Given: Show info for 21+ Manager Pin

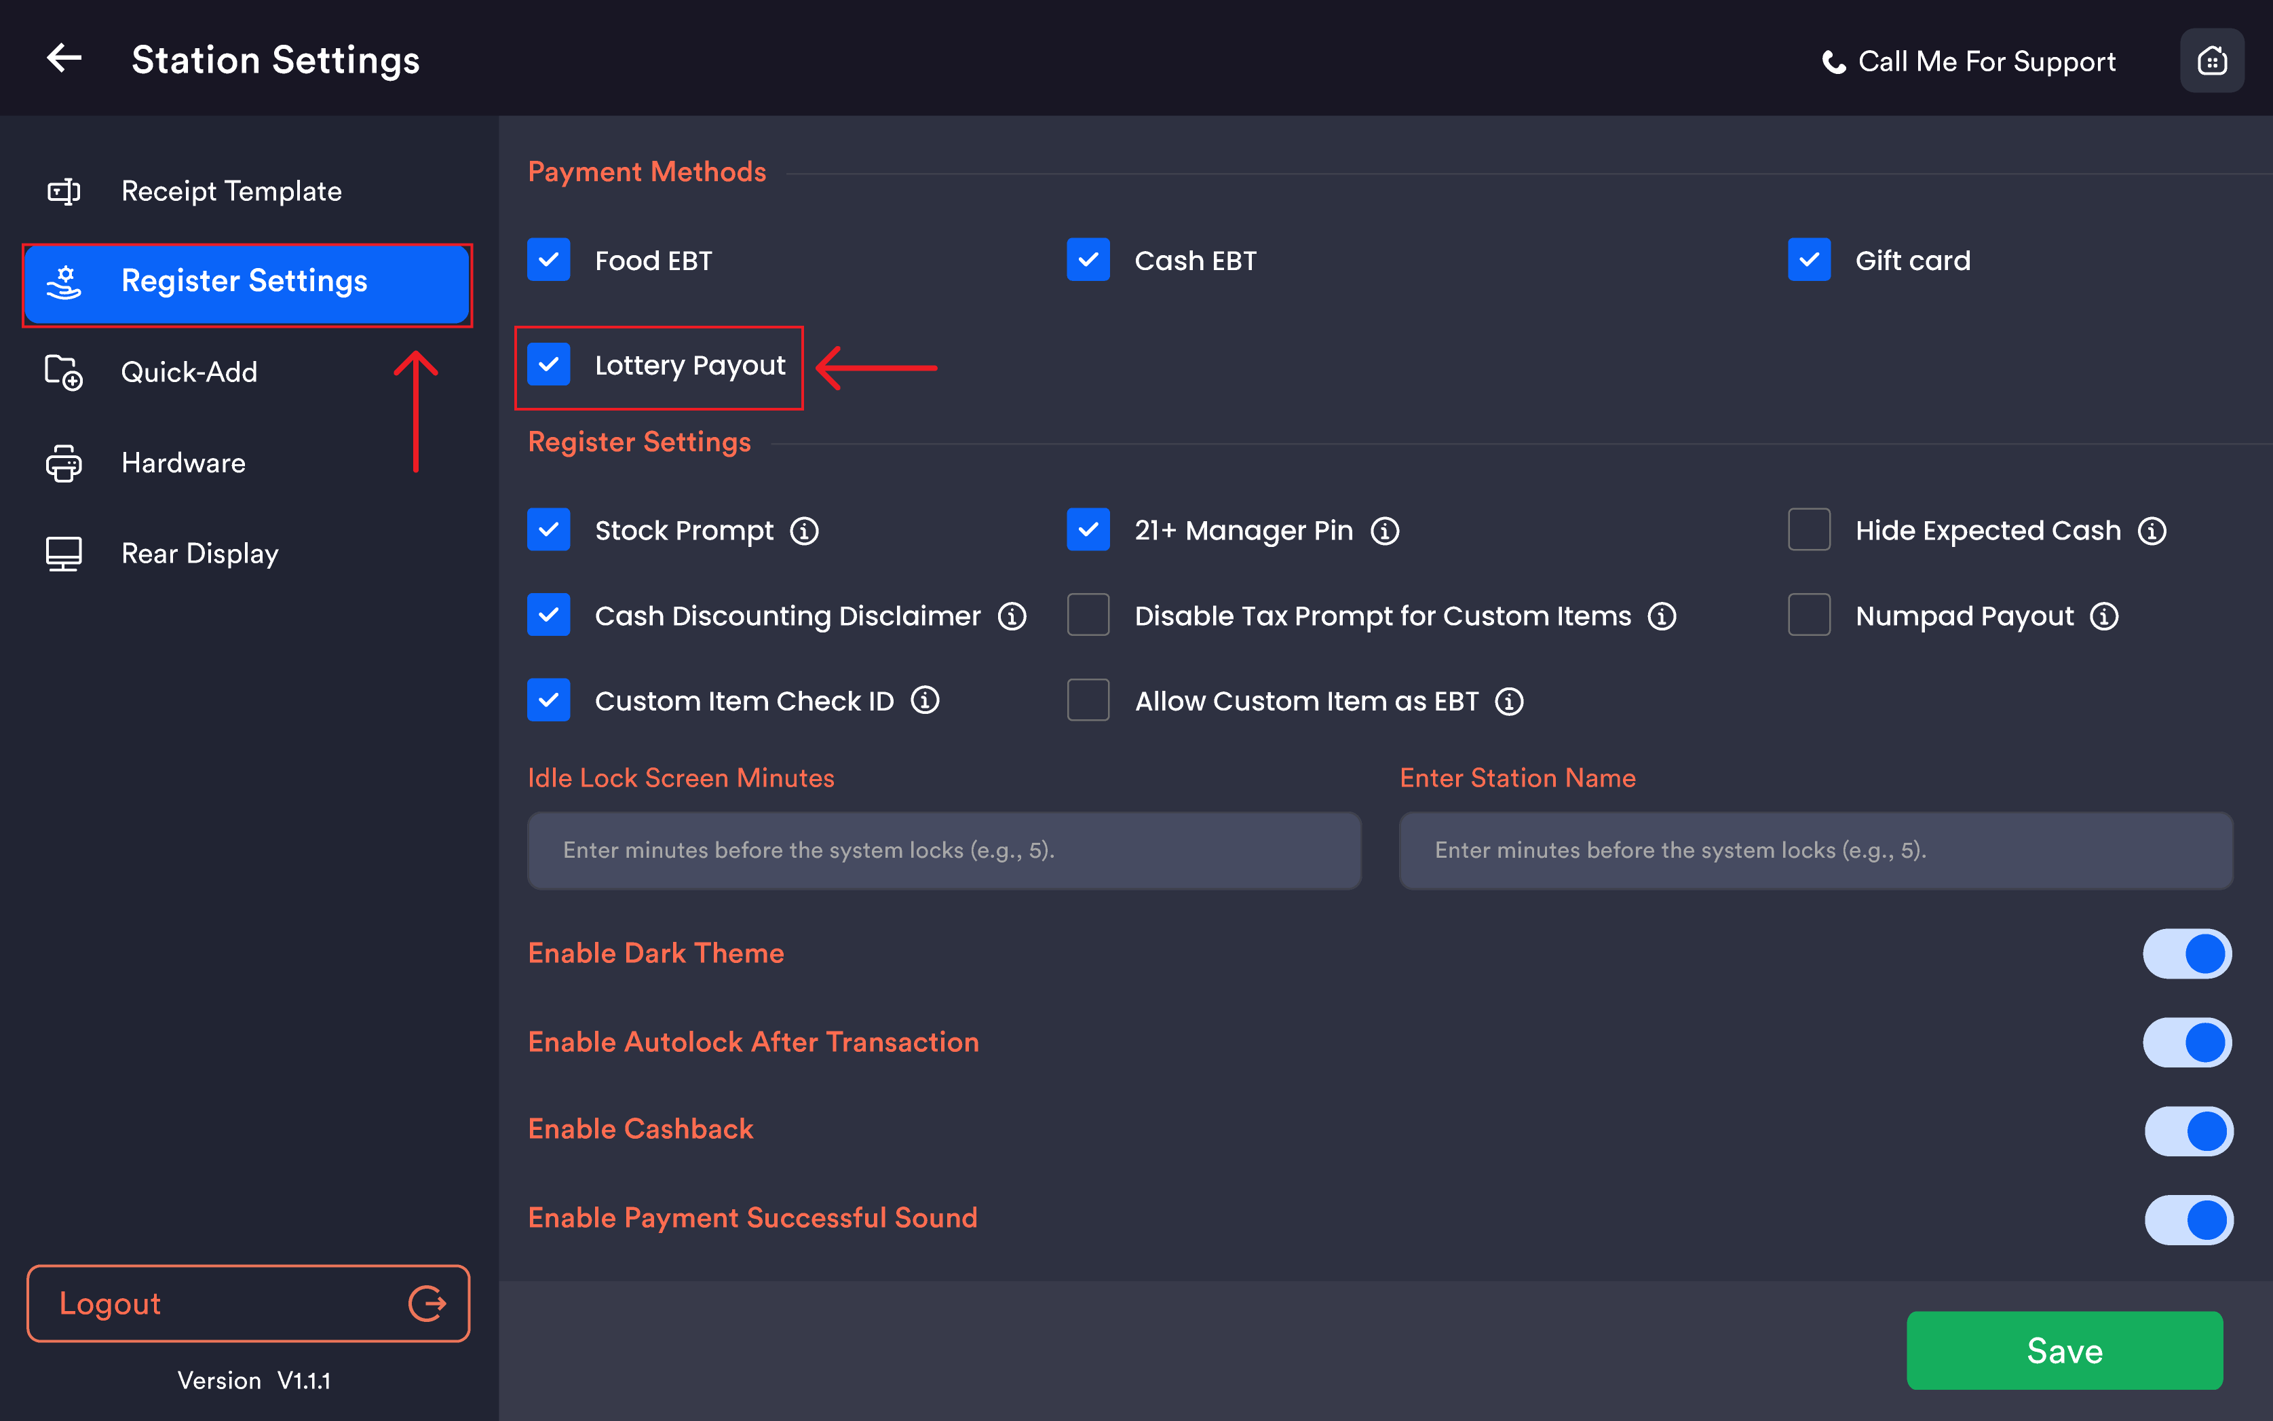Looking at the screenshot, I should coord(1384,531).
